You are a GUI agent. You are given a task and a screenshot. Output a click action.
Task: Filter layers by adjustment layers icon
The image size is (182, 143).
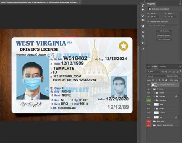tap(166, 72)
